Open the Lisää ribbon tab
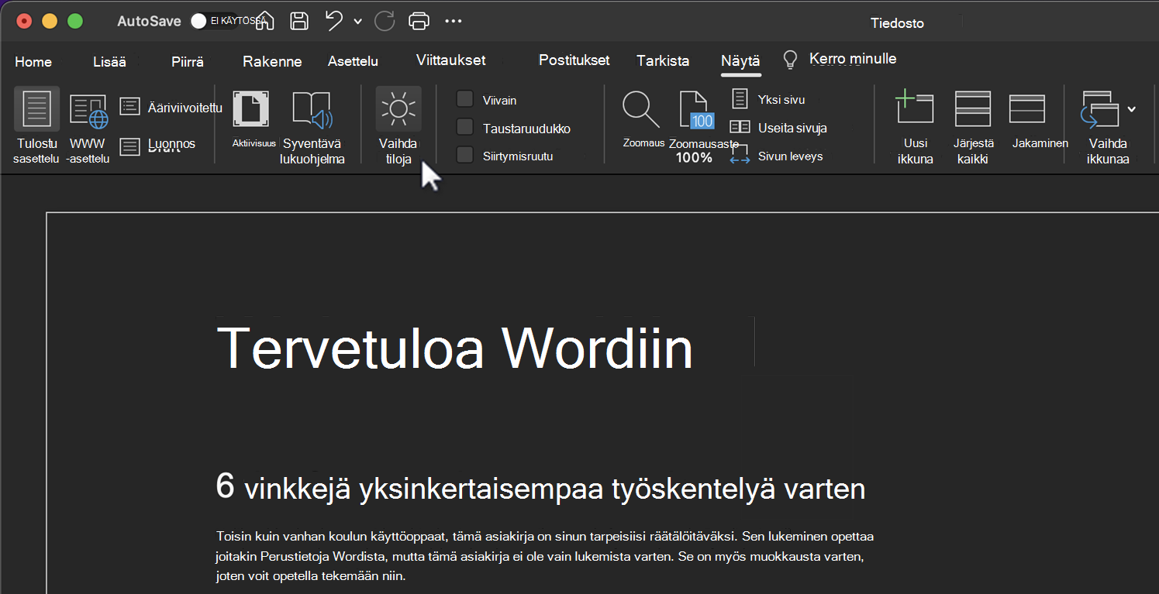1159x594 pixels. tap(109, 62)
